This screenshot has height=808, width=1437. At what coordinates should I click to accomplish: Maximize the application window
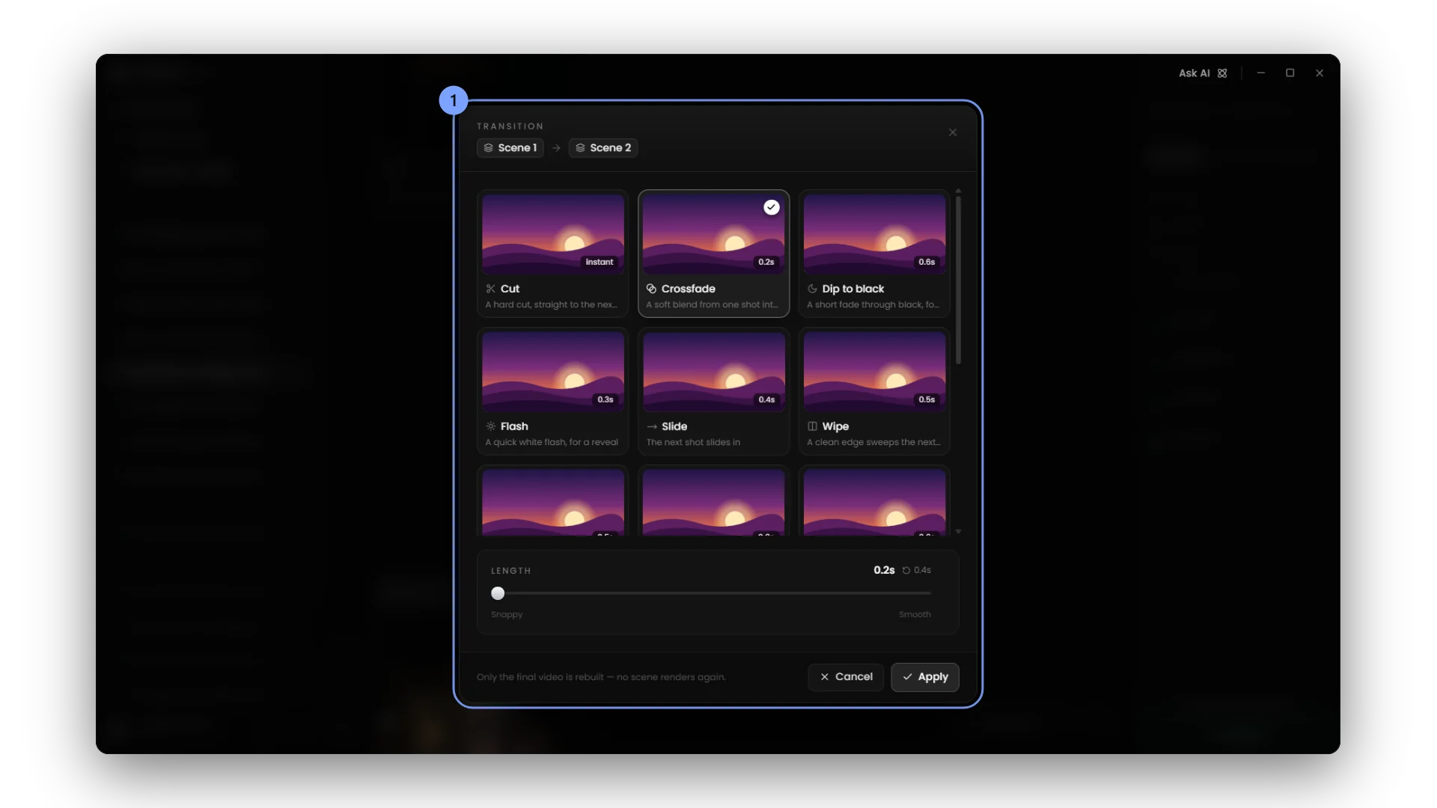coord(1290,73)
